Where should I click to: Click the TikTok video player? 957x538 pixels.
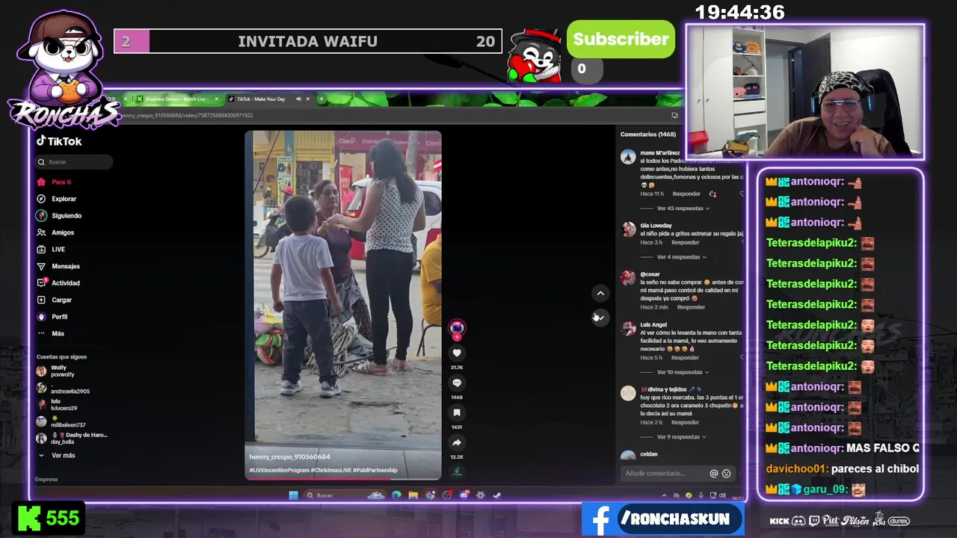click(x=343, y=305)
